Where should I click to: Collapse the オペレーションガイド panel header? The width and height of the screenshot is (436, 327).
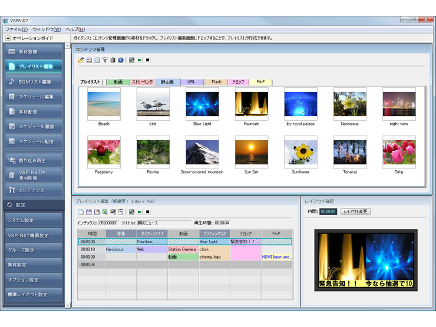[8, 38]
